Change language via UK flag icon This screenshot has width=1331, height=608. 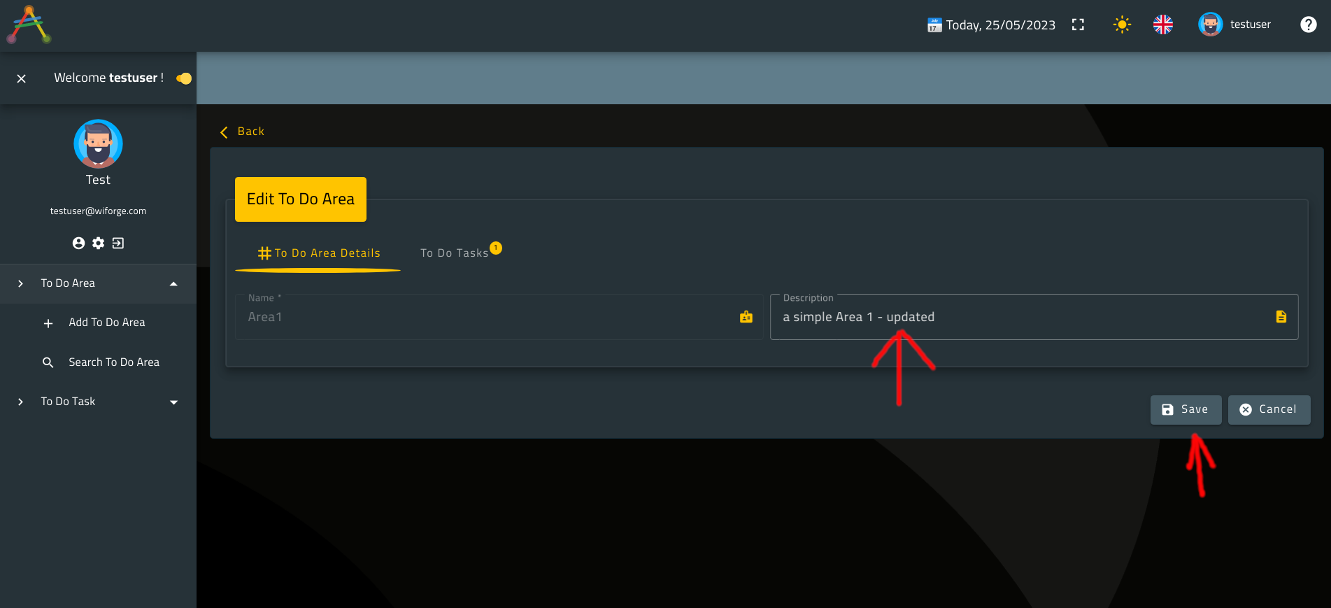(x=1163, y=24)
